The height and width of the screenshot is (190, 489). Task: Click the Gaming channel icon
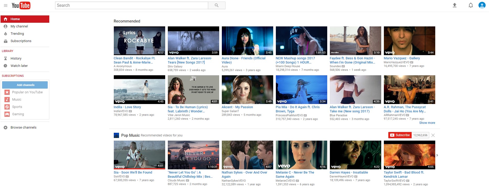click(7, 114)
